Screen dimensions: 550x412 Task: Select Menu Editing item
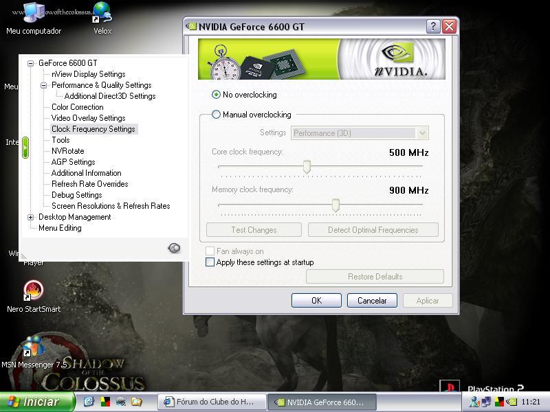click(60, 228)
